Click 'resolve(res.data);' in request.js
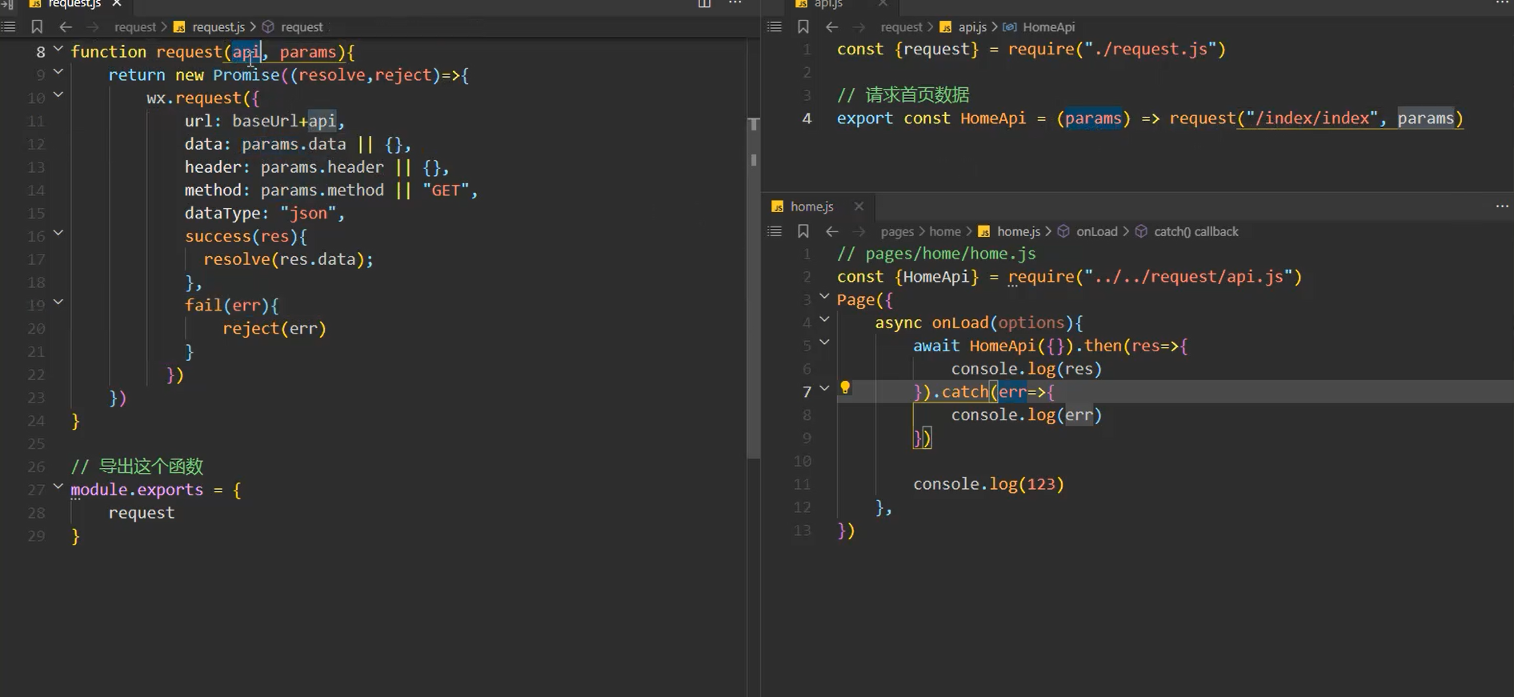 click(x=288, y=259)
